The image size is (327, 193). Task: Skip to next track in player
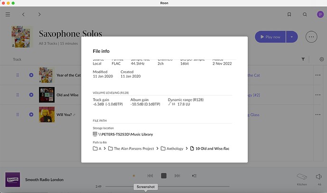178,176
